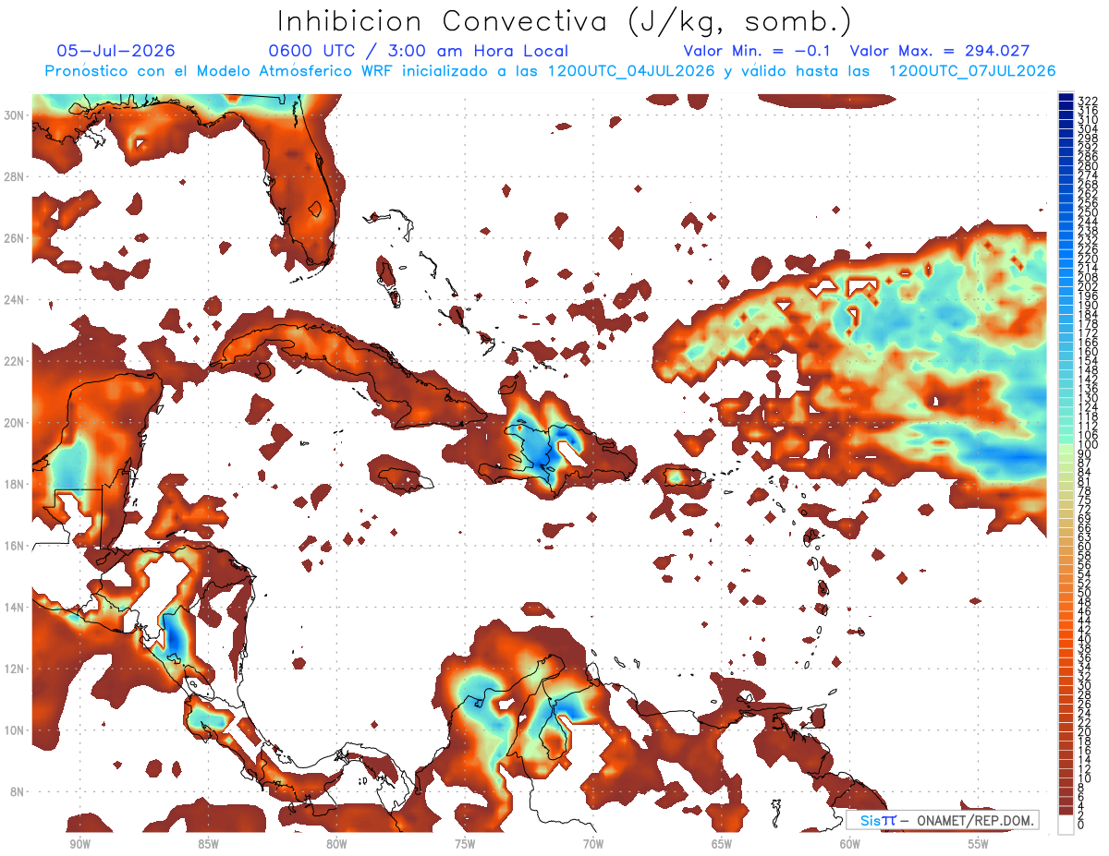Click the darkest blue 322 color bar swatch
1109x856 pixels.
(x=1066, y=98)
